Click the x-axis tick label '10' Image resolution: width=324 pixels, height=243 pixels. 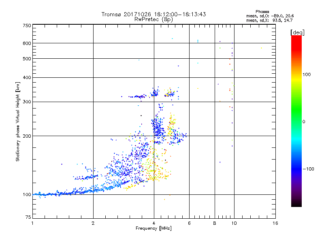pos(234,223)
